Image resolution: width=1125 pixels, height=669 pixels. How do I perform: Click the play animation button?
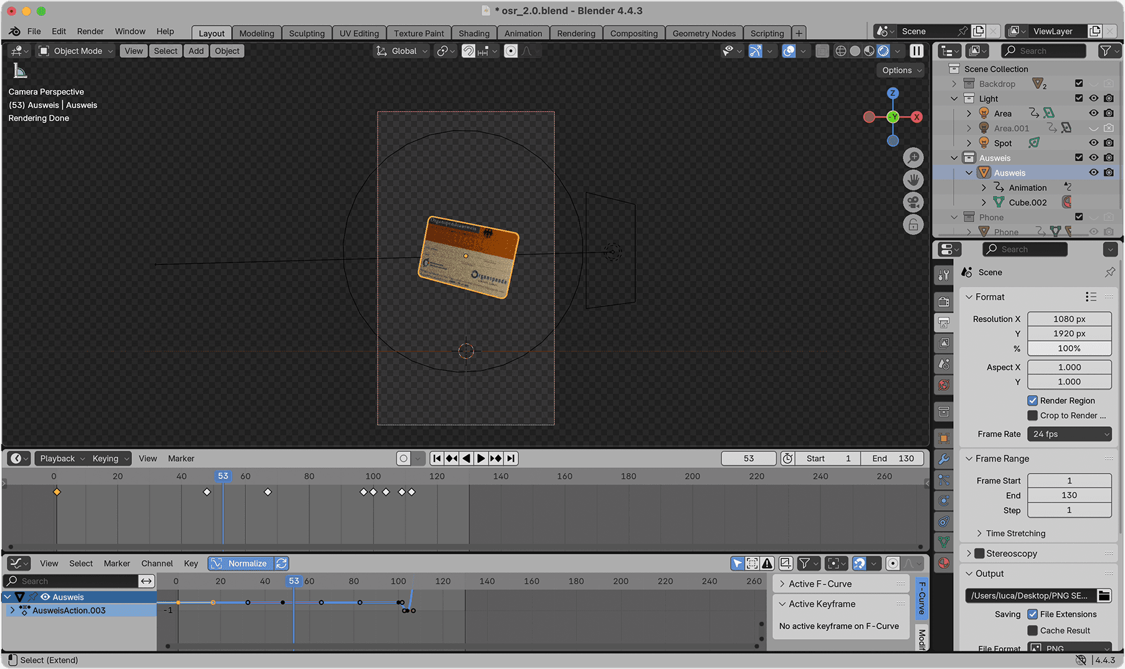pyautogui.click(x=481, y=459)
